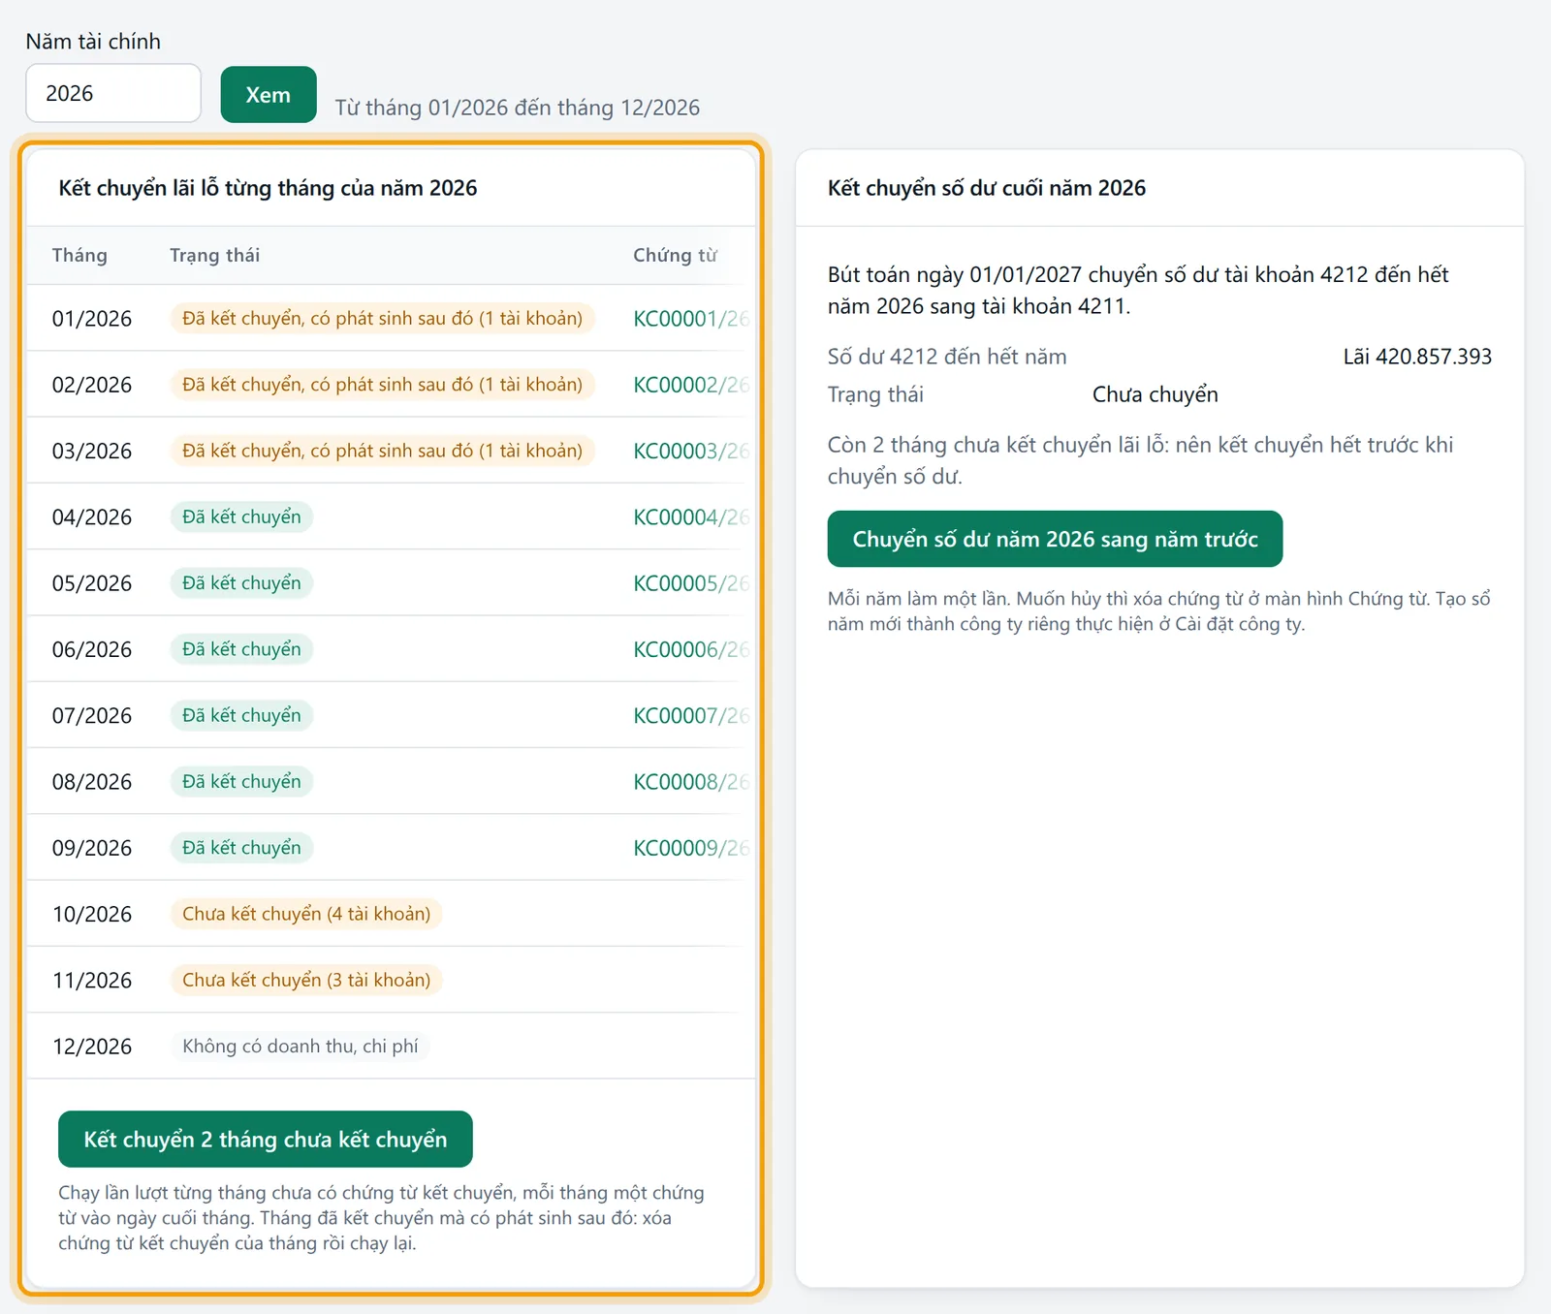Select month cell 10/2026
This screenshot has height=1314, width=1551.
click(x=92, y=914)
